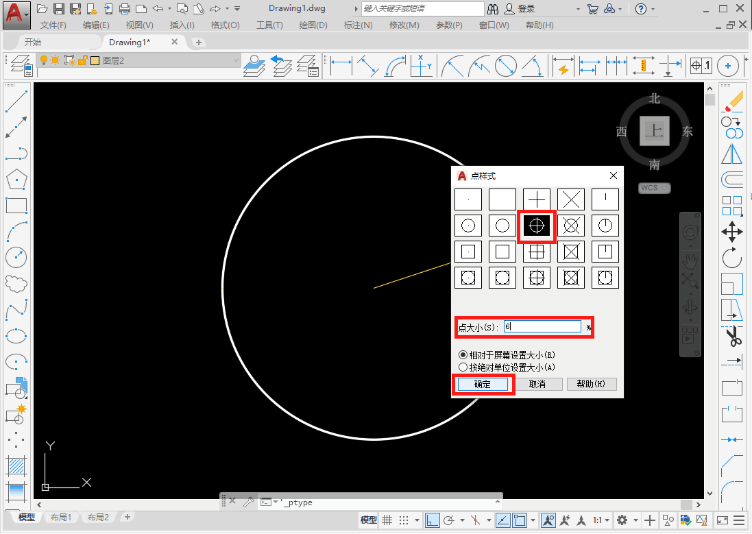
Task: Click the Linear Dimension tool
Action: pyautogui.click(x=341, y=66)
